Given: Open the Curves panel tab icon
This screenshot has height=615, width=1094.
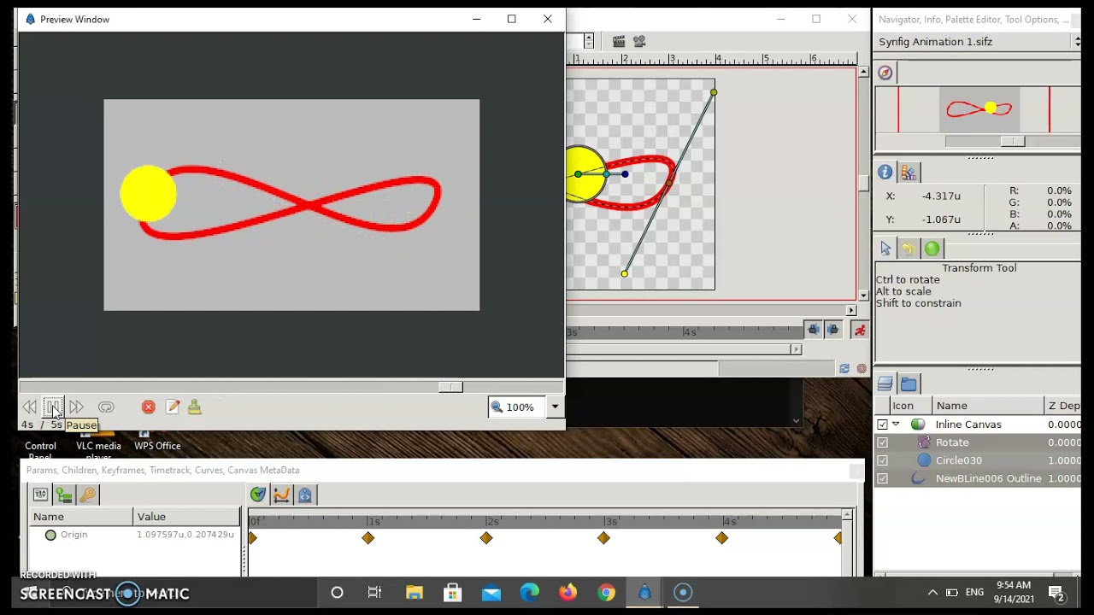Looking at the screenshot, I should (281, 495).
